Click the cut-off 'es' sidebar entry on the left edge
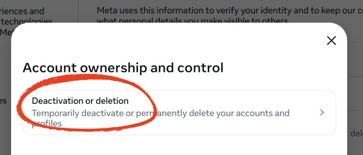Screen dimensions: 363x155 (3, 101)
